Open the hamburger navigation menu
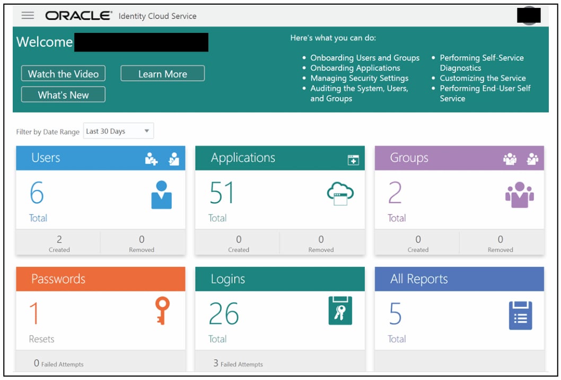The height and width of the screenshot is (380, 561). (x=28, y=15)
